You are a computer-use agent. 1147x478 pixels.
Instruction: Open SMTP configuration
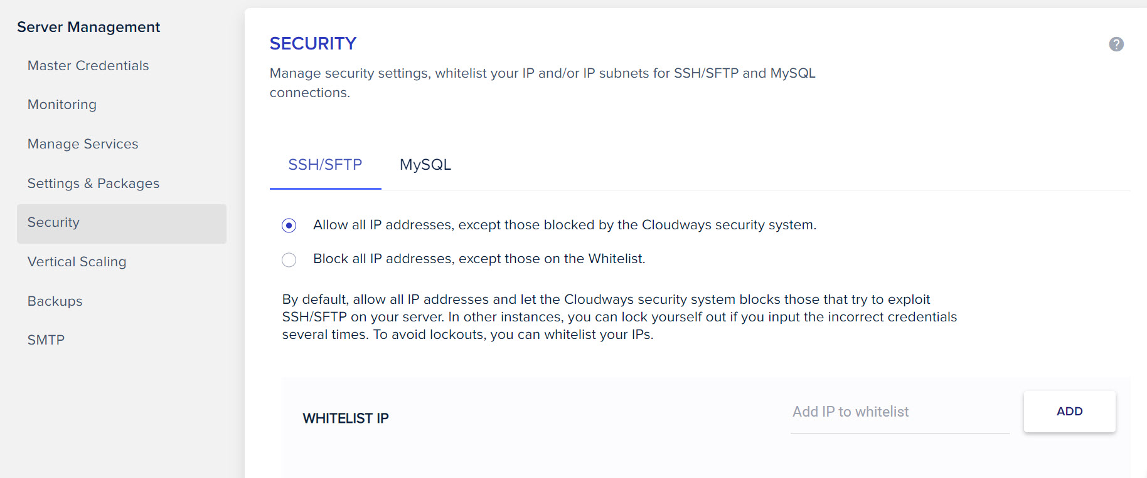(x=45, y=339)
